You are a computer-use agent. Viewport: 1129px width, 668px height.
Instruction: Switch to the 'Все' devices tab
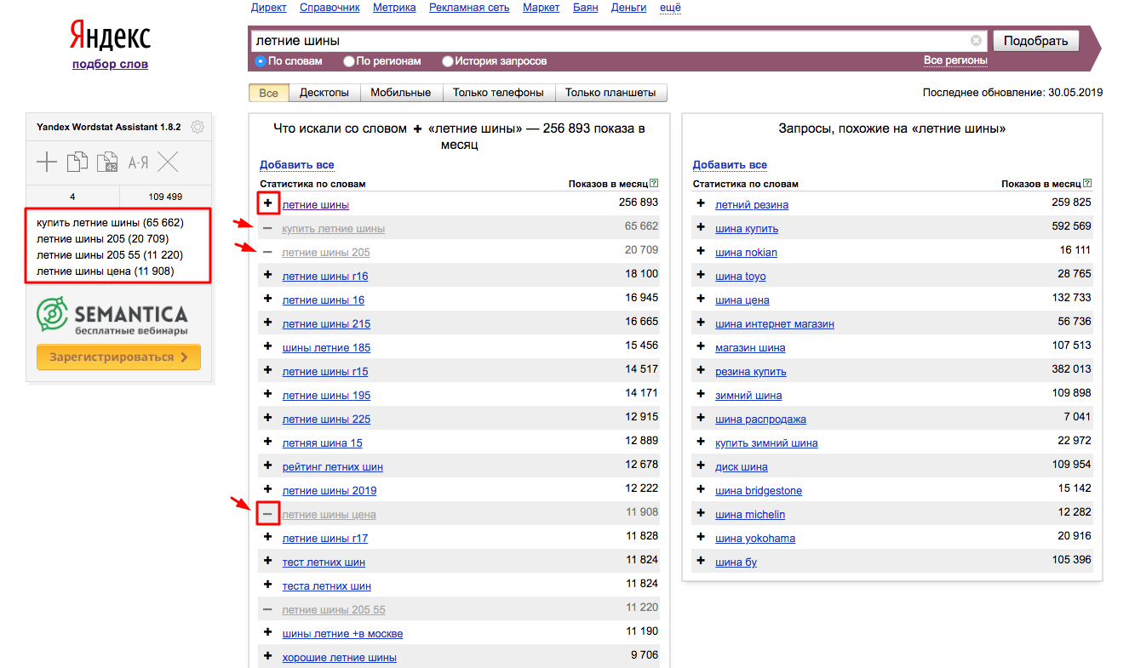pyautogui.click(x=269, y=93)
